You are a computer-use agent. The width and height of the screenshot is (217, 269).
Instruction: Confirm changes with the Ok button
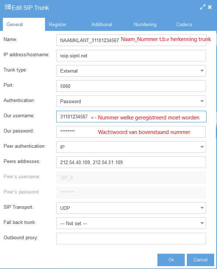click(171, 260)
